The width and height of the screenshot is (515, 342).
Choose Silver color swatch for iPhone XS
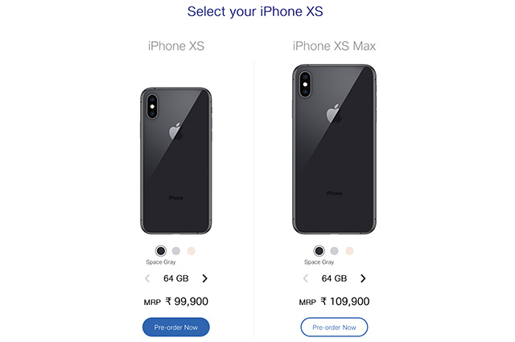click(x=176, y=251)
